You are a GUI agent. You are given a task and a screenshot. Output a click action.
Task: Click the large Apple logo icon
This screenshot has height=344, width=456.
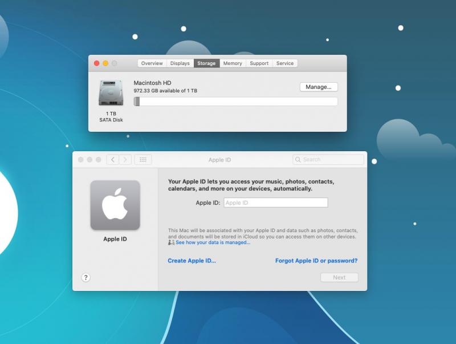[115, 205]
